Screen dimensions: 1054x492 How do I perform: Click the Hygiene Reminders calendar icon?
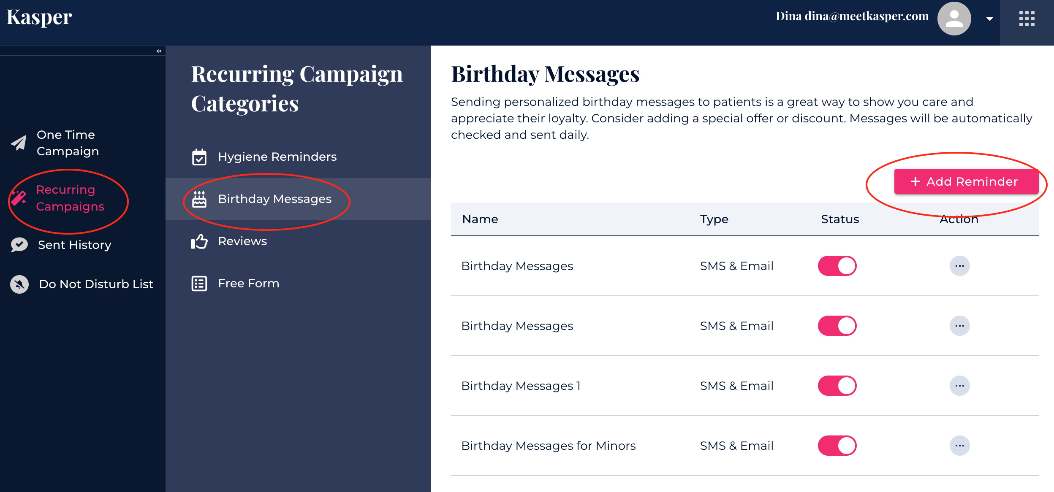(199, 157)
